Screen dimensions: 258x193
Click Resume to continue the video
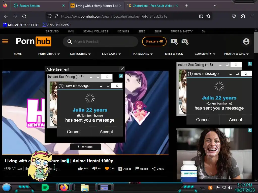pyautogui.click(x=85, y=147)
